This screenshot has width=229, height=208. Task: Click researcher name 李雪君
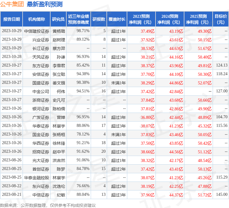59,66
